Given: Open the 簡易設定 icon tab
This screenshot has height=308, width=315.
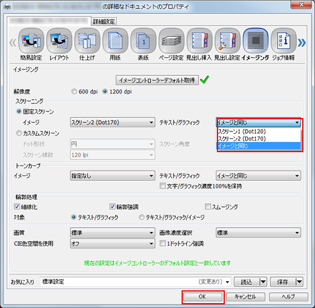Looking at the screenshot, I should pos(31,44).
